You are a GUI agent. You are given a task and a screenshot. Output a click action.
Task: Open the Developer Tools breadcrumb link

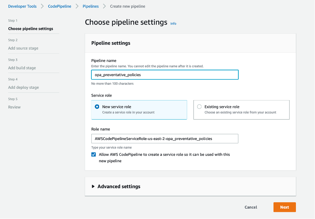point(22,6)
